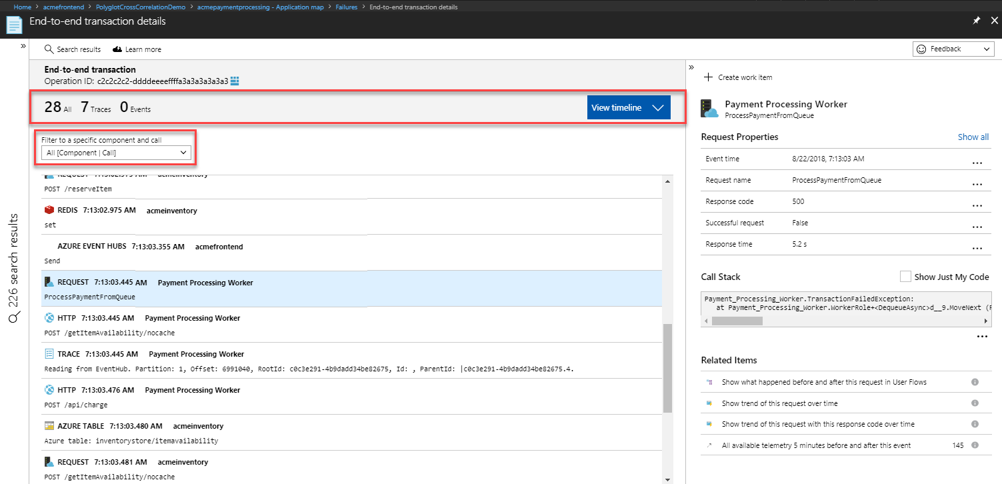The image size is (1002, 484).
Task: Expand left search results panel chevron
Action: [x=23, y=47]
